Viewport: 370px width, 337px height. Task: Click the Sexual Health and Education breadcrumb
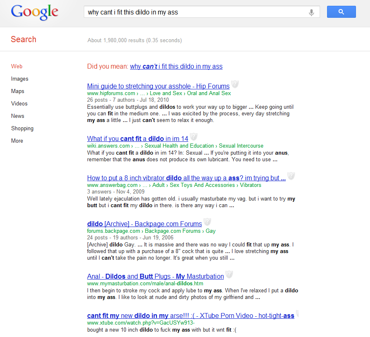[179, 146]
